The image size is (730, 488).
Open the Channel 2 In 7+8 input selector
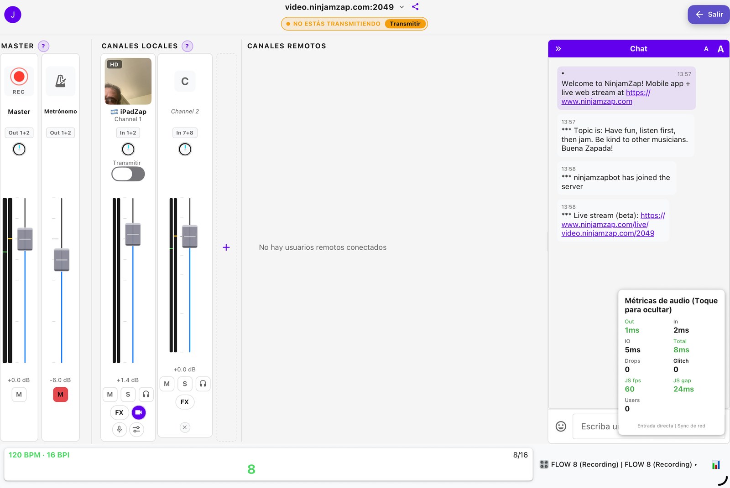[185, 133]
